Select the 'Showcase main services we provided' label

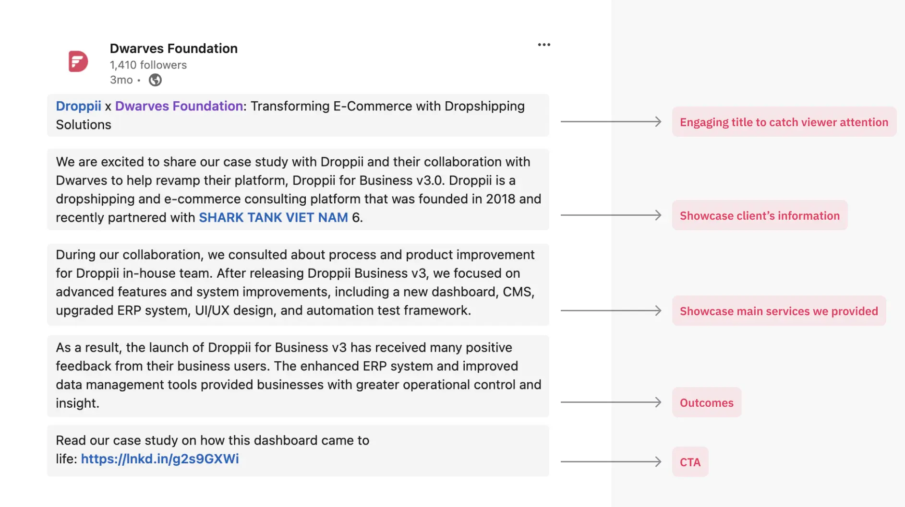779,311
